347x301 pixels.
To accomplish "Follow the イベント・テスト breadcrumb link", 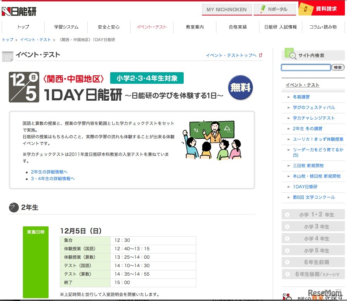I will click(35, 40).
